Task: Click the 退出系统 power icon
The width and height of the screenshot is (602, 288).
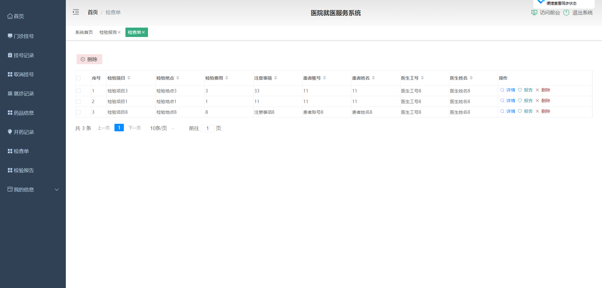Action: coord(566,13)
